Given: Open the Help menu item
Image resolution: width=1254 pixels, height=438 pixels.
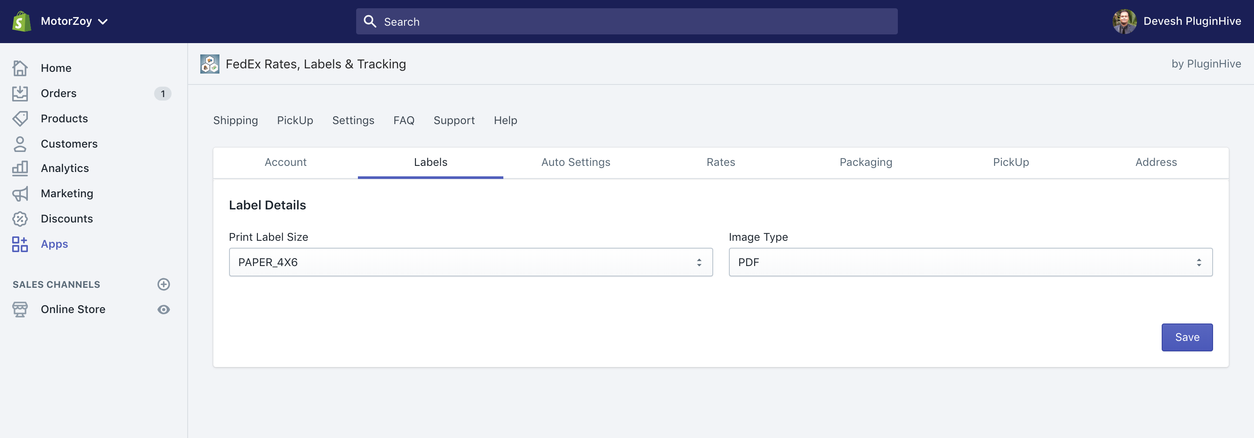Looking at the screenshot, I should 505,120.
